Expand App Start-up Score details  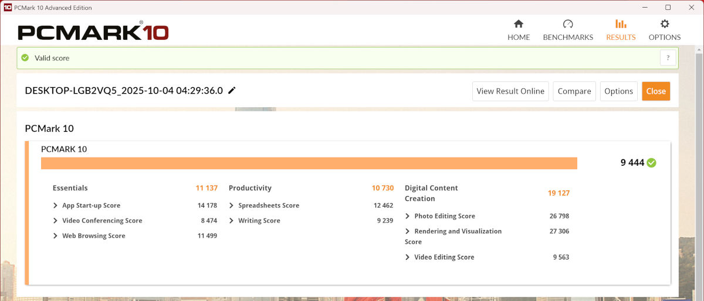point(56,206)
